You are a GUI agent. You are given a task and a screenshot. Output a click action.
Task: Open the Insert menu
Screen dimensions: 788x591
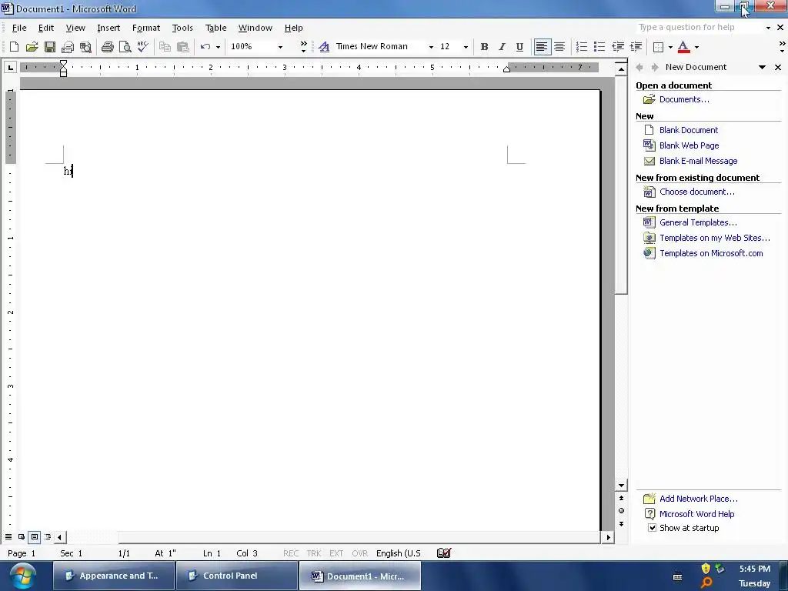[109, 28]
